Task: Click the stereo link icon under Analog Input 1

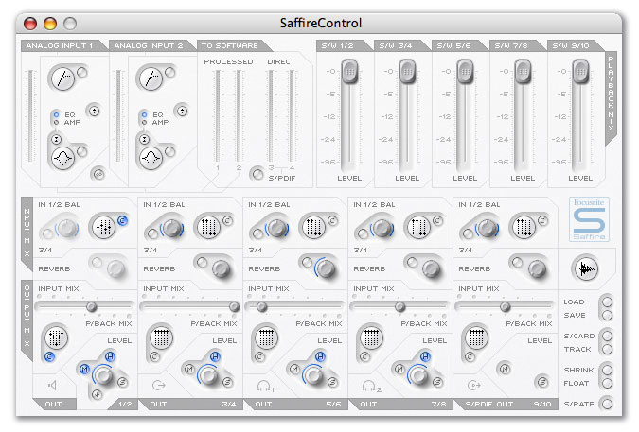Action: [98, 175]
